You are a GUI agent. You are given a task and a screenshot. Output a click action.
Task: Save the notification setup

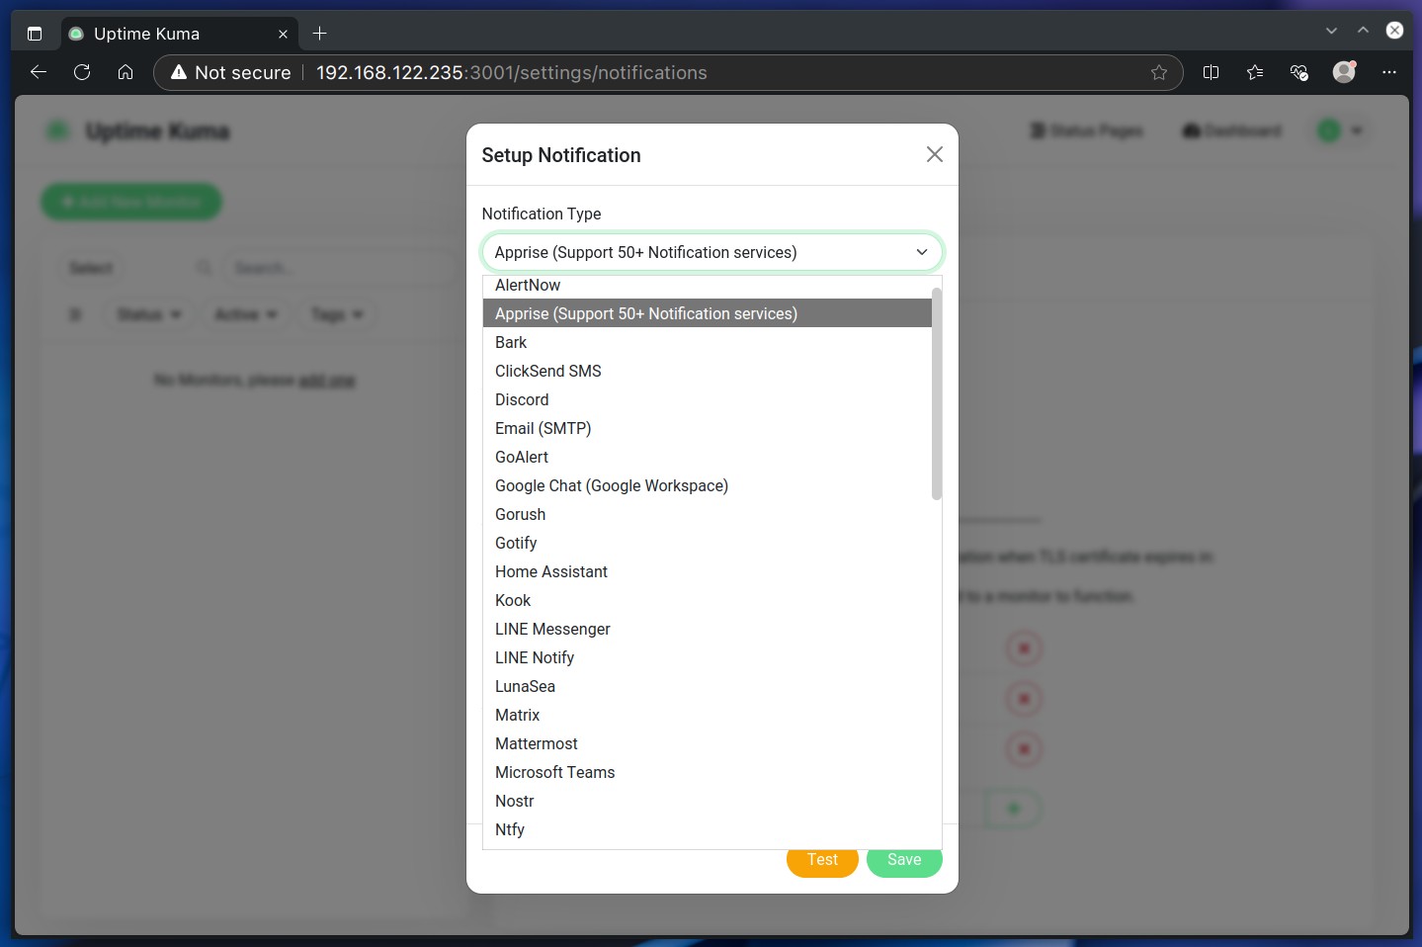tap(904, 860)
